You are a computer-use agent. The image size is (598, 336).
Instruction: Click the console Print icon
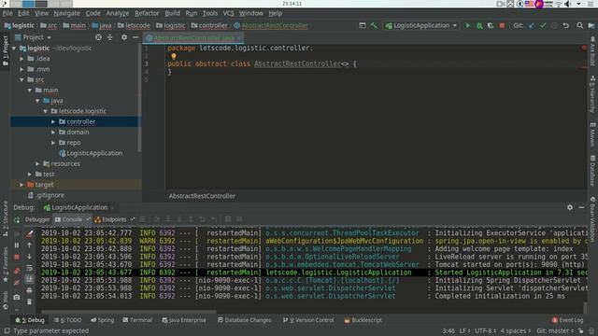coord(29,290)
